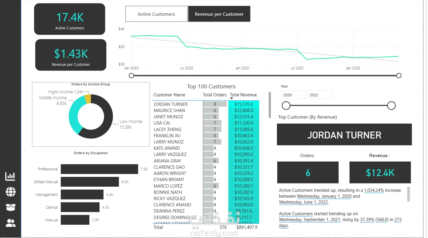Select MARCO LOPEZ row in the table

206,186
